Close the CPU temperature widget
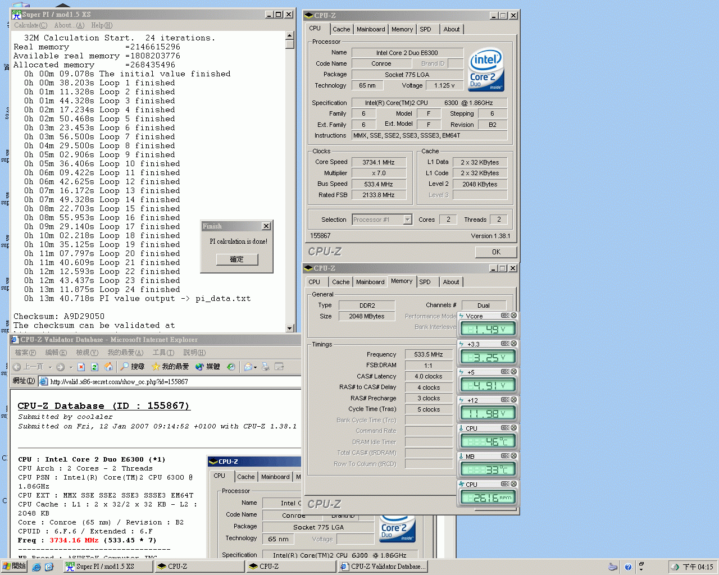This screenshot has width=719, height=575. [513, 428]
